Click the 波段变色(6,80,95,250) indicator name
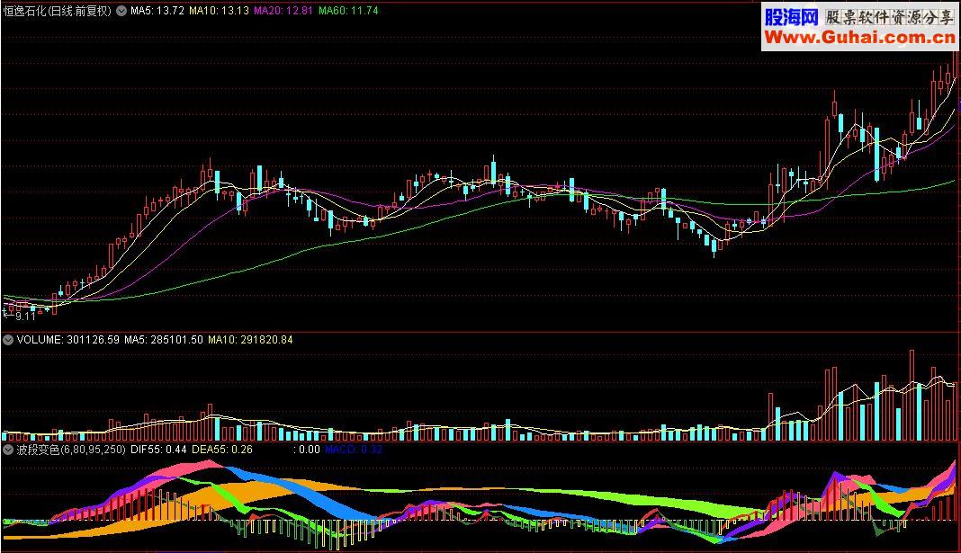Screen dimensions: 961x553 pyautogui.click(x=71, y=450)
